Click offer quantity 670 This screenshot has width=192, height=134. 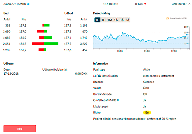(x=85, y=31)
